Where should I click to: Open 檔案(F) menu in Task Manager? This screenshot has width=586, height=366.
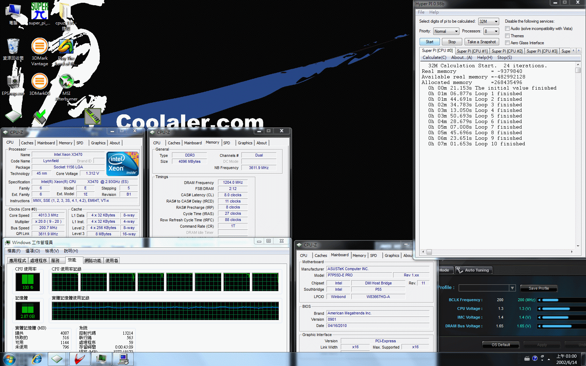click(x=14, y=251)
